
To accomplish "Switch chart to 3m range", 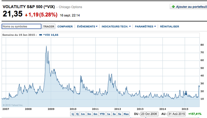I will coord(89,114).
